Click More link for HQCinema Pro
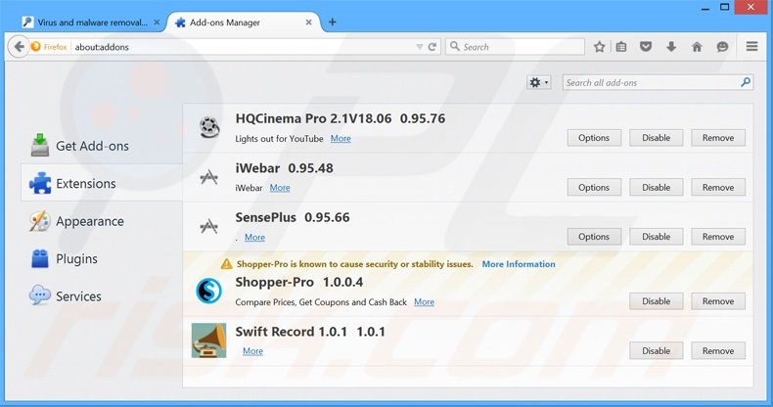Image resolution: width=773 pixels, height=407 pixels. tap(341, 139)
